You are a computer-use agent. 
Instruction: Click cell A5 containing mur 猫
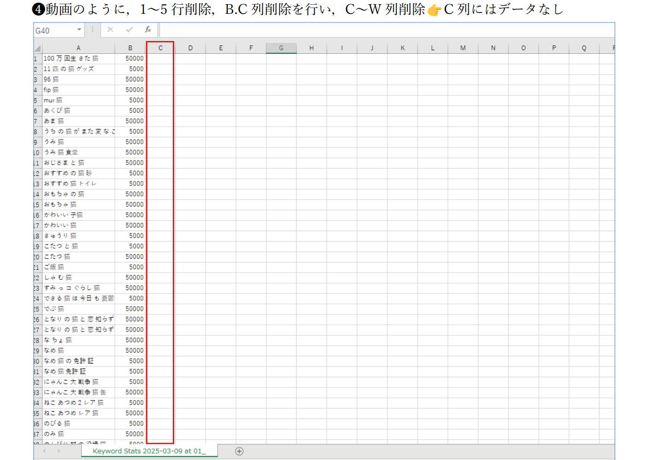[77, 100]
